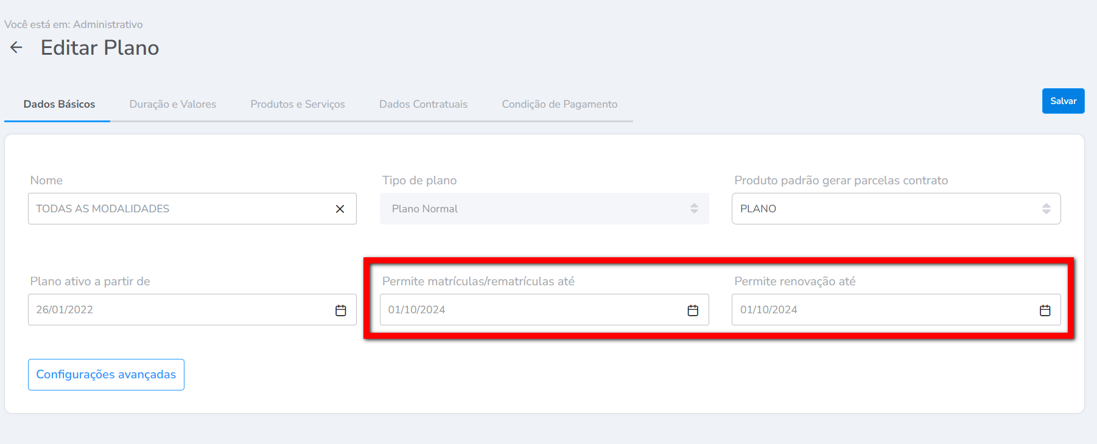Image resolution: width=1097 pixels, height=444 pixels.
Task: Open calendar picker for Permite renovação até
Action: [x=1045, y=310]
